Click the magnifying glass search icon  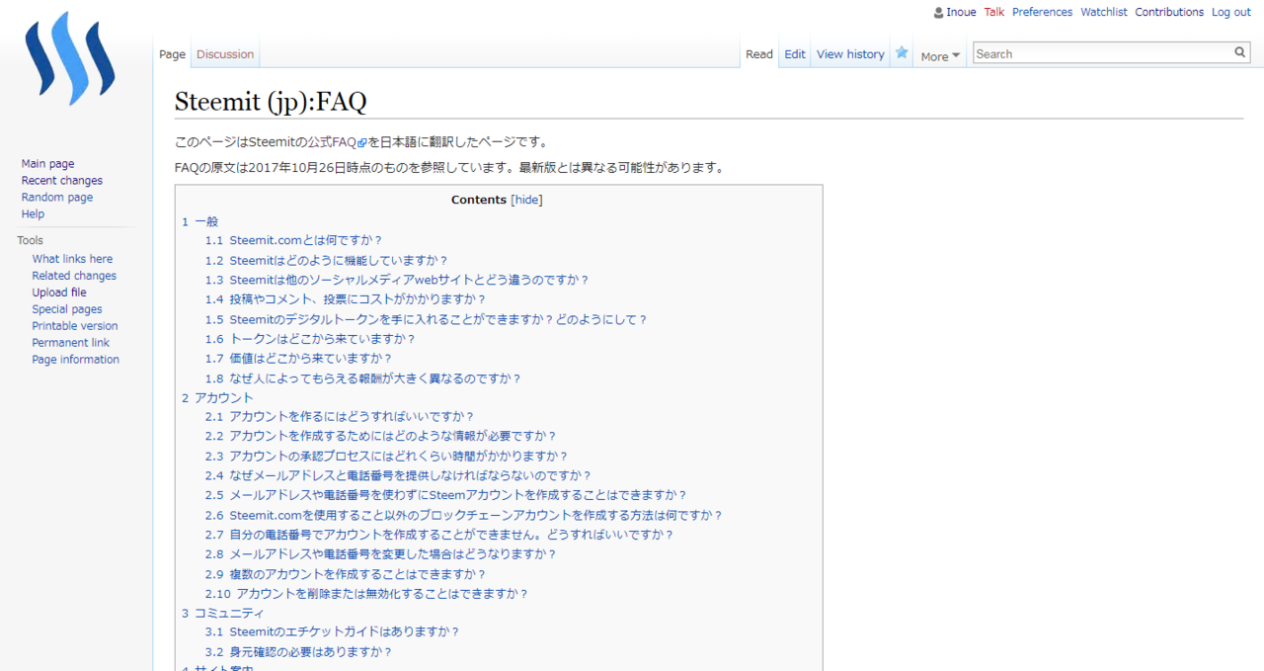tap(1240, 53)
